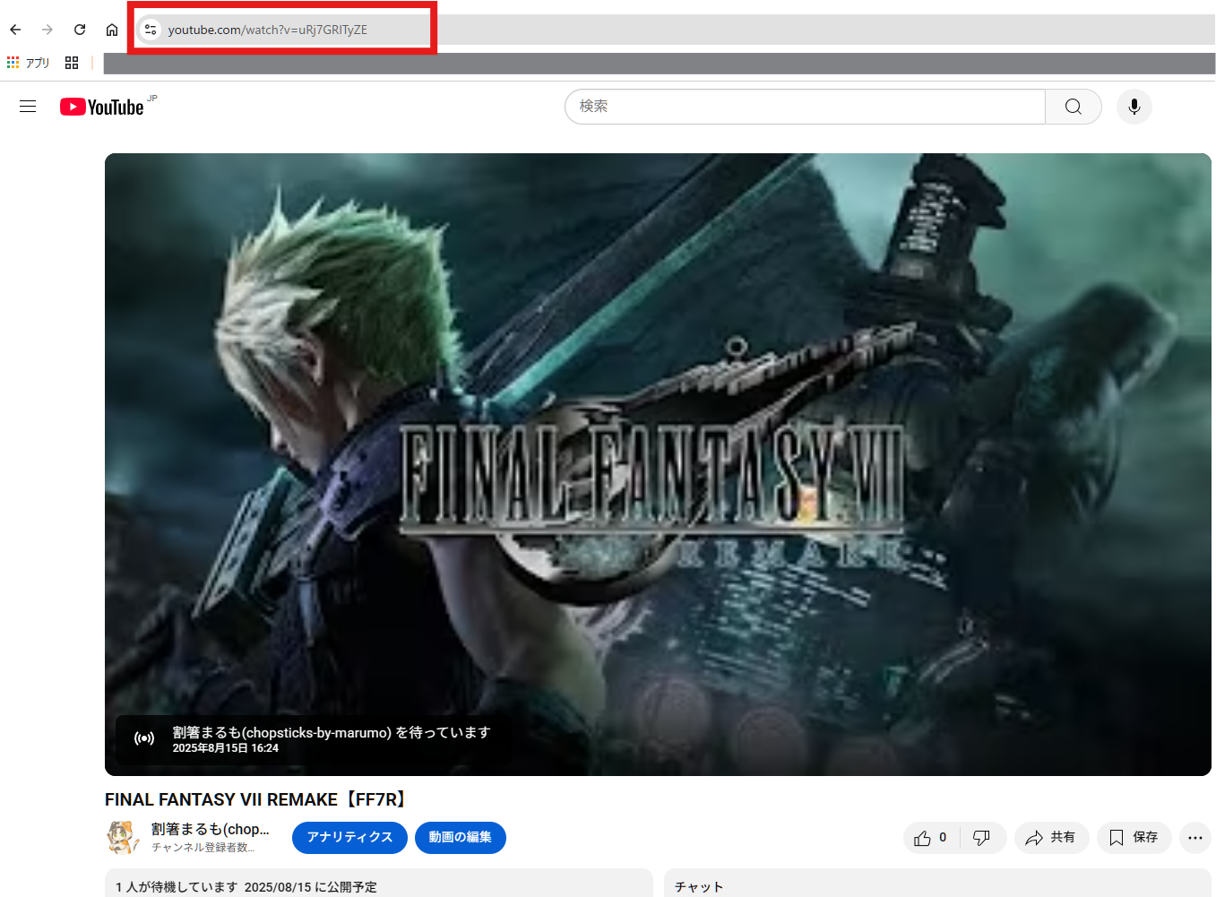Open the アナリティクス analytics button
The height and width of the screenshot is (897, 1216).
coord(349,837)
